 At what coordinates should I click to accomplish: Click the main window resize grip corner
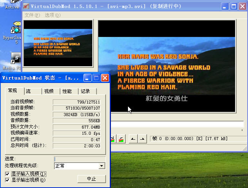[x=245, y=148]
